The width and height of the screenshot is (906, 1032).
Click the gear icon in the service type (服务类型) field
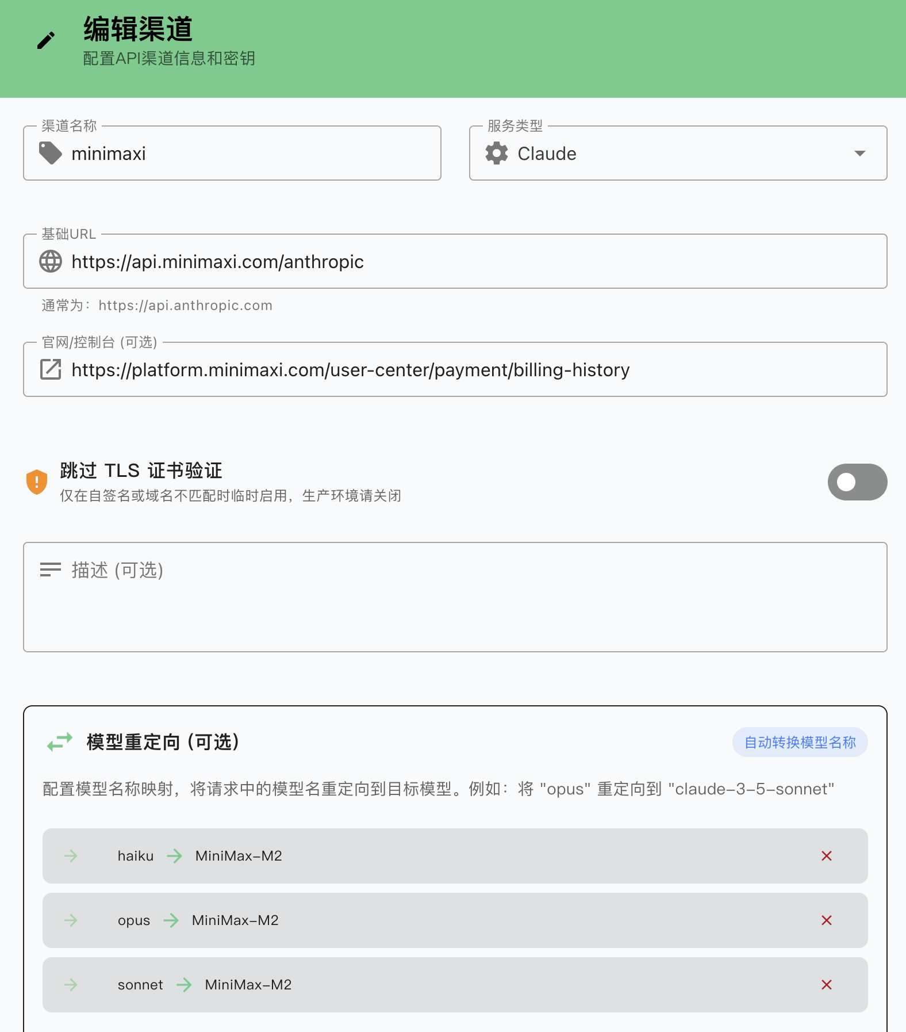[497, 153]
